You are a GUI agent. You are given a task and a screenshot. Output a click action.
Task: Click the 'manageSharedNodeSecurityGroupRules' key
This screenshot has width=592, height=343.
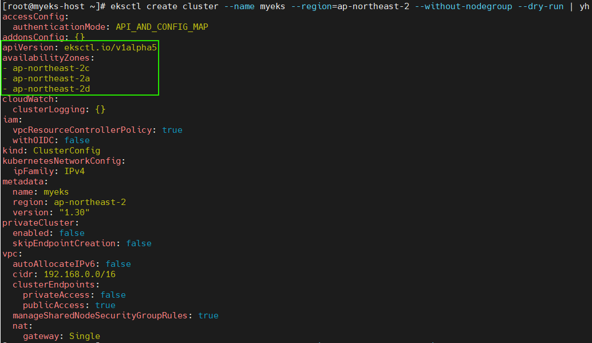pyautogui.click(x=100, y=316)
